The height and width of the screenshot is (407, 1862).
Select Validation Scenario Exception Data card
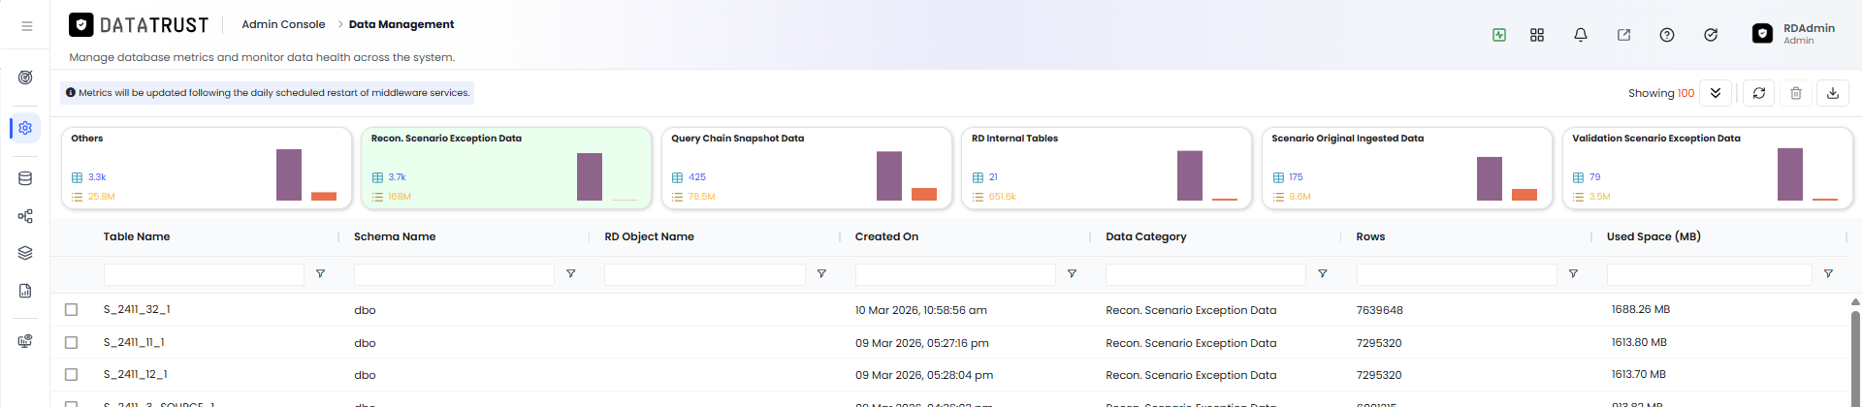1707,168
